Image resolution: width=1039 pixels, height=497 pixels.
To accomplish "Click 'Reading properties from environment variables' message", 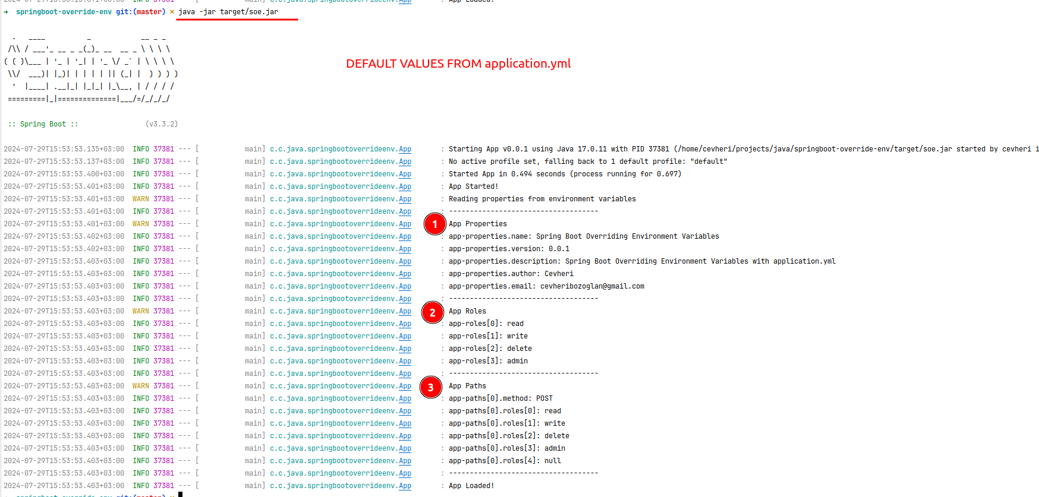I will click(x=542, y=199).
